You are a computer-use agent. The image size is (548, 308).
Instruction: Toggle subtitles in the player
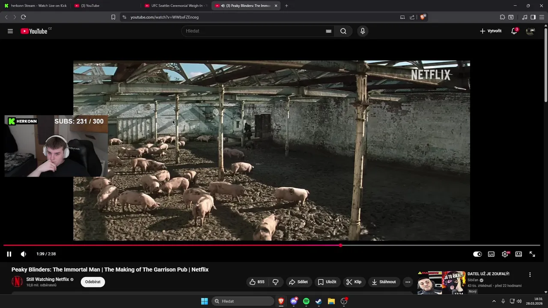click(x=491, y=254)
